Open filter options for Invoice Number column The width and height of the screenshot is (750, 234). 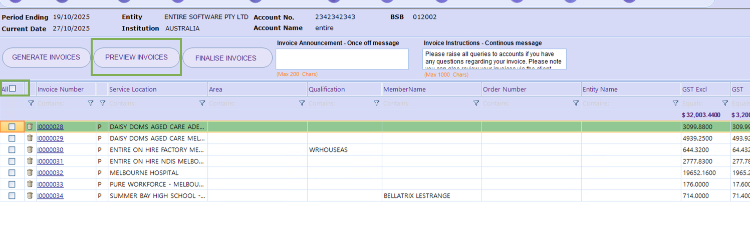point(91,103)
